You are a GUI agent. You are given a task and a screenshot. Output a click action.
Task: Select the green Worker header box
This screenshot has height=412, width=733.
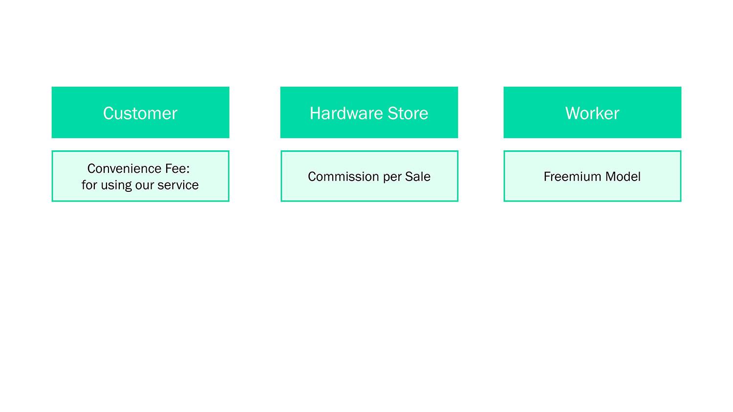pyautogui.click(x=592, y=112)
